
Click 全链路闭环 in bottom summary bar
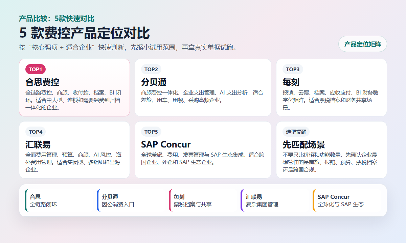point(43,204)
